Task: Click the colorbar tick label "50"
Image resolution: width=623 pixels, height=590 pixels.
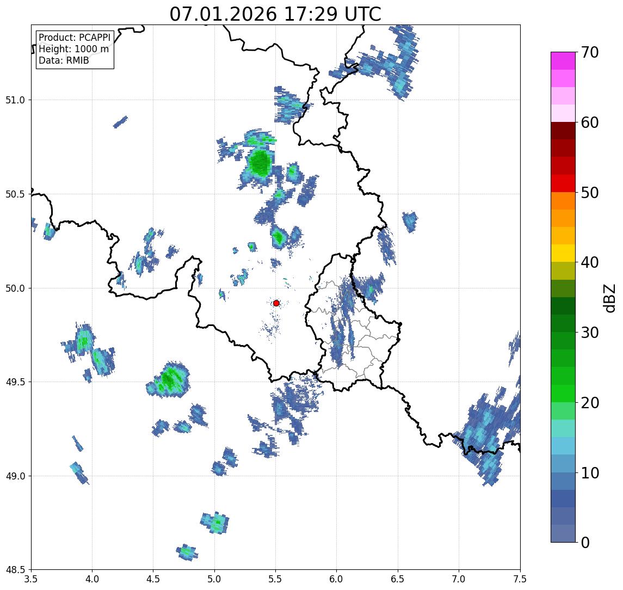Action: click(590, 193)
